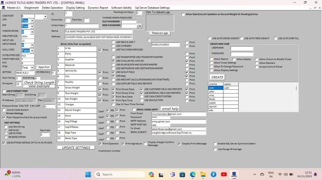Open Sql Server Database Settings menu
This screenshot has width=322, height=180.
coord(152,8)
